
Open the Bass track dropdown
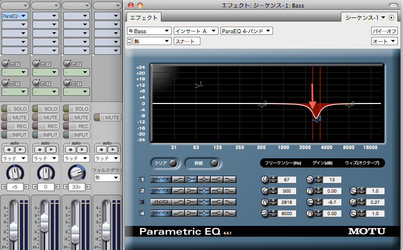click(x=149, y=31)
